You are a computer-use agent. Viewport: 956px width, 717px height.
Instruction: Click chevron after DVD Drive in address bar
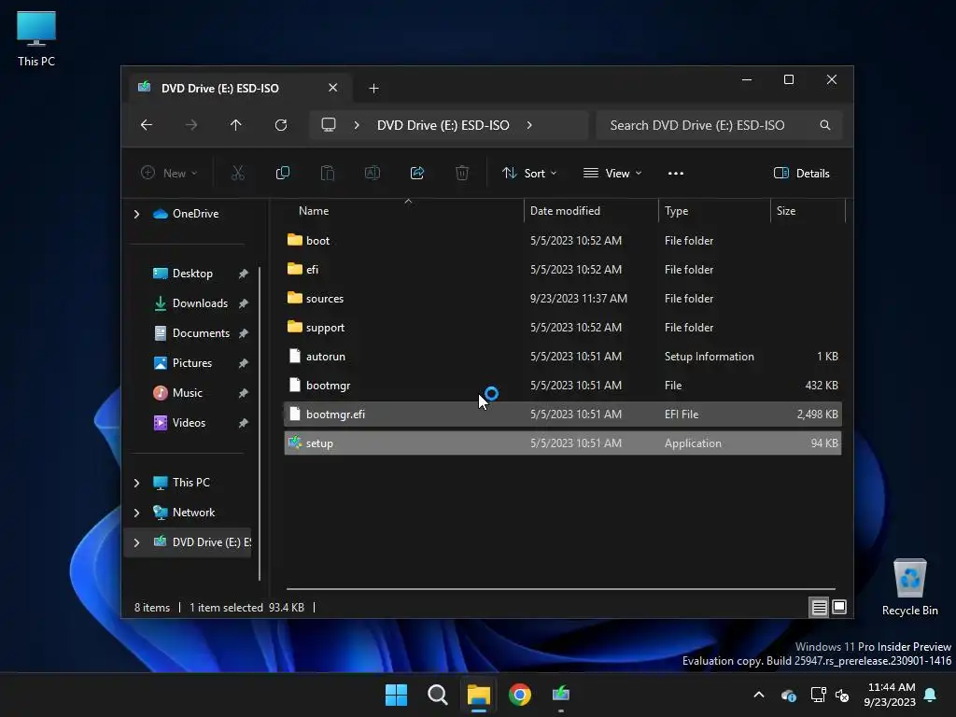(529, 125)
